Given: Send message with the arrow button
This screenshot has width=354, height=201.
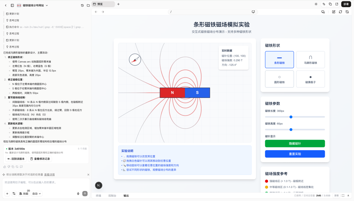Looking at the screenshot, I should [x=85, y=193].
